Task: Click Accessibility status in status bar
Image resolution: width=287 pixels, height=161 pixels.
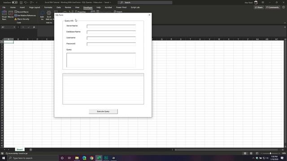Action: click(17, 153)
